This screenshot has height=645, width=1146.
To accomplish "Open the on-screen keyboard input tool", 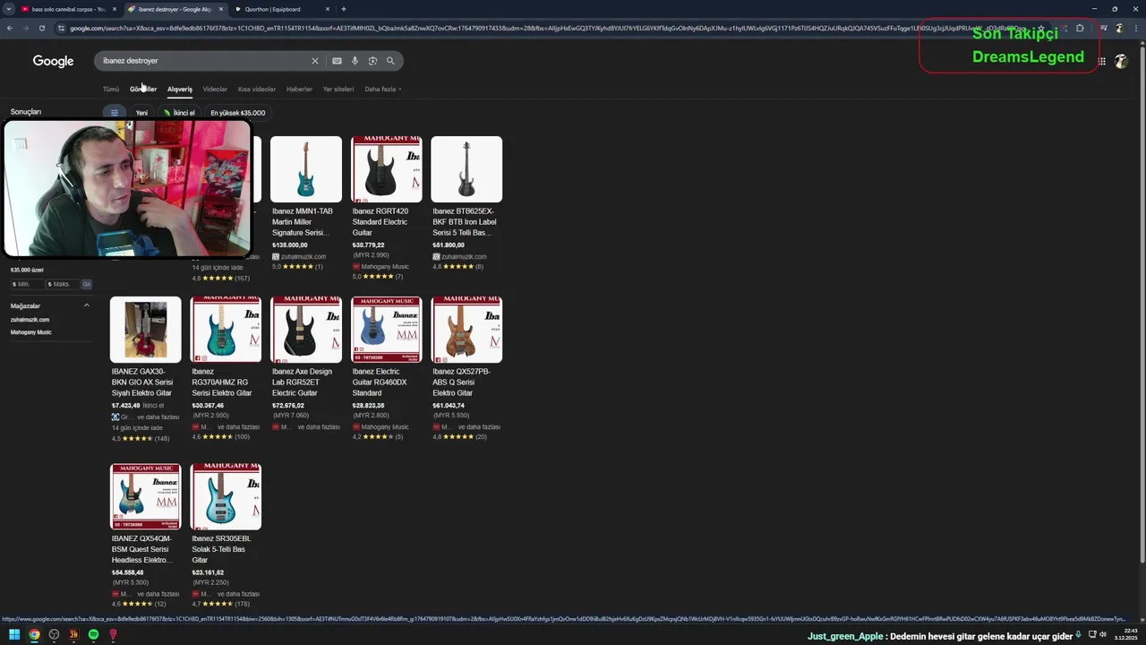I will tap(337, 61).
